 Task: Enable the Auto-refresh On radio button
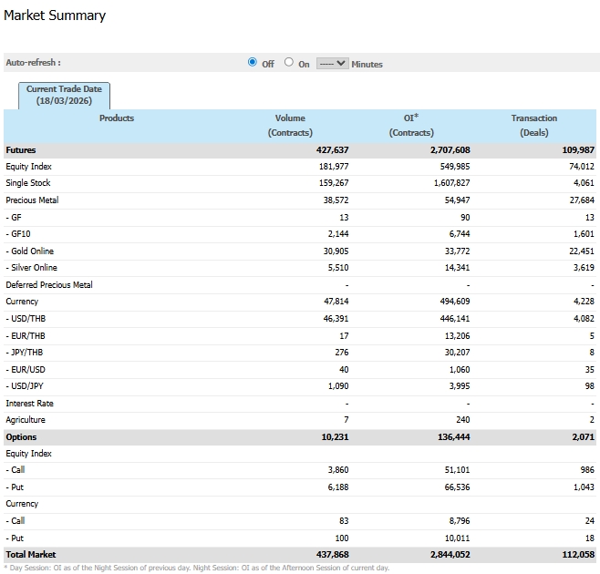click(289, 63)
